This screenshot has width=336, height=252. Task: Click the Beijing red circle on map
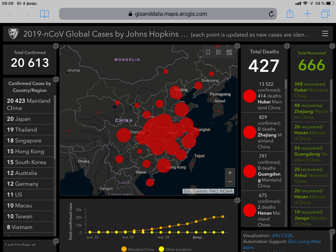click(x=176, y=92)
